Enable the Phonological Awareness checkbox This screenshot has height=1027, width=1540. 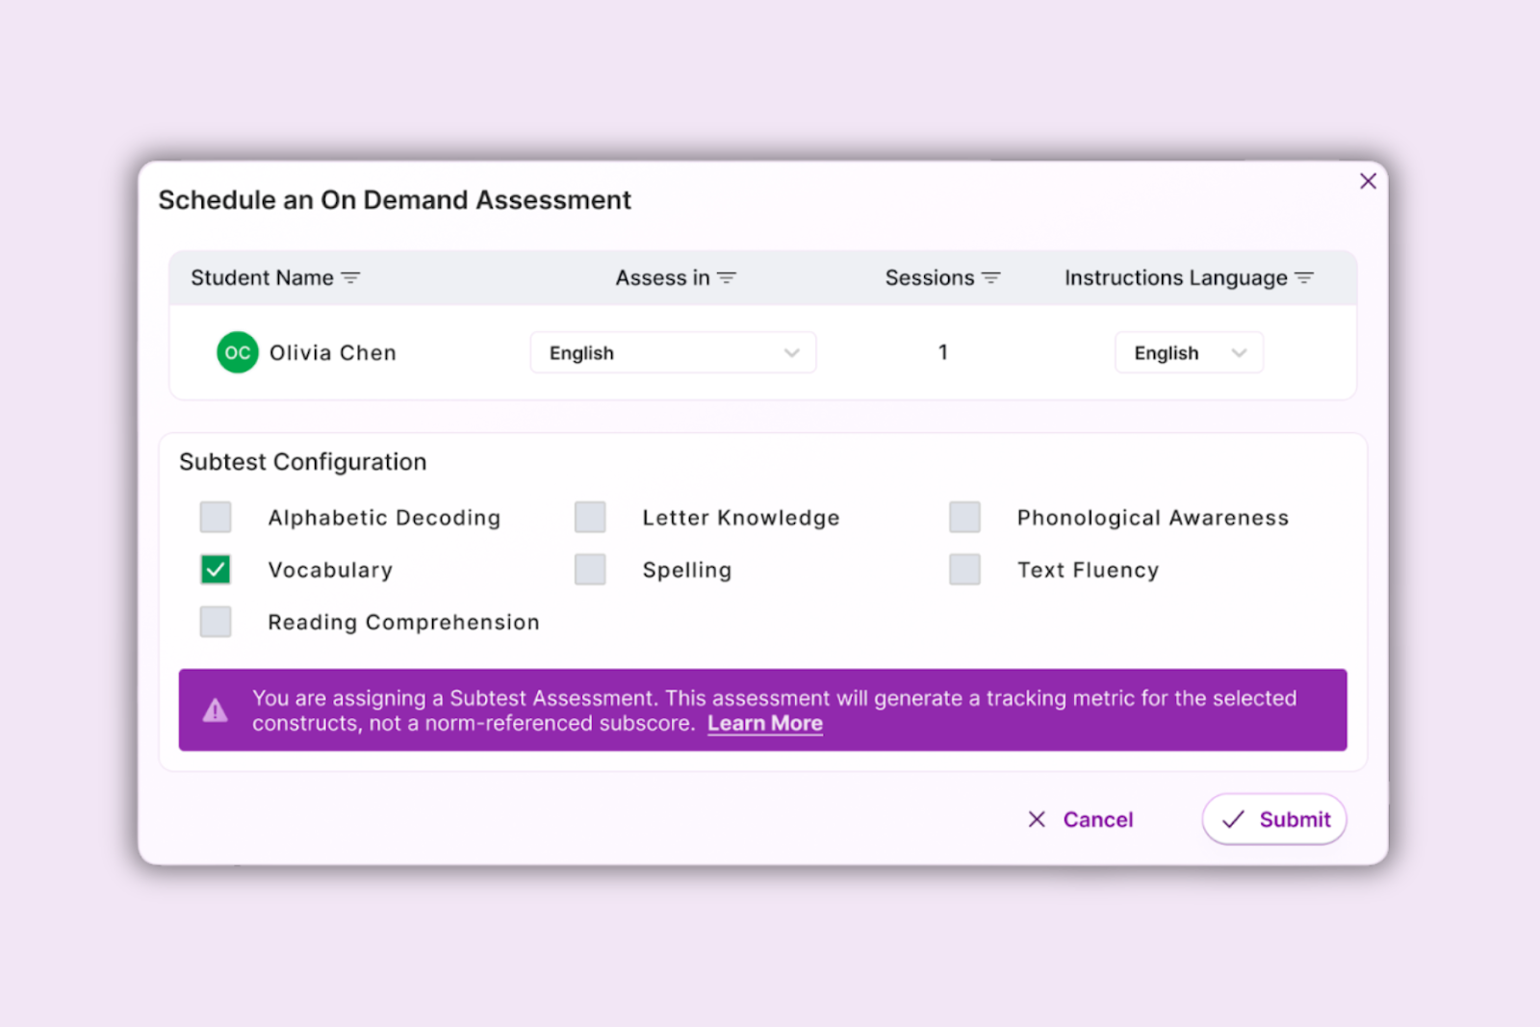click(964, 517)
